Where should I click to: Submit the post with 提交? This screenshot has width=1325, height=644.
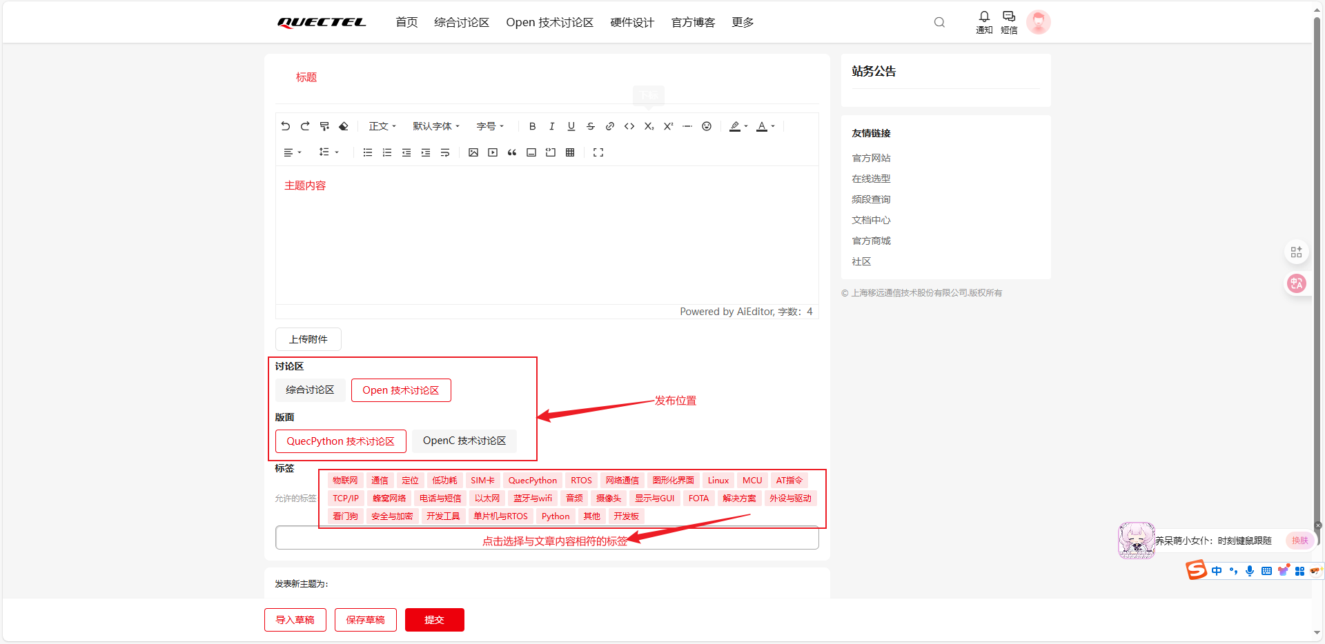(435, 620)
